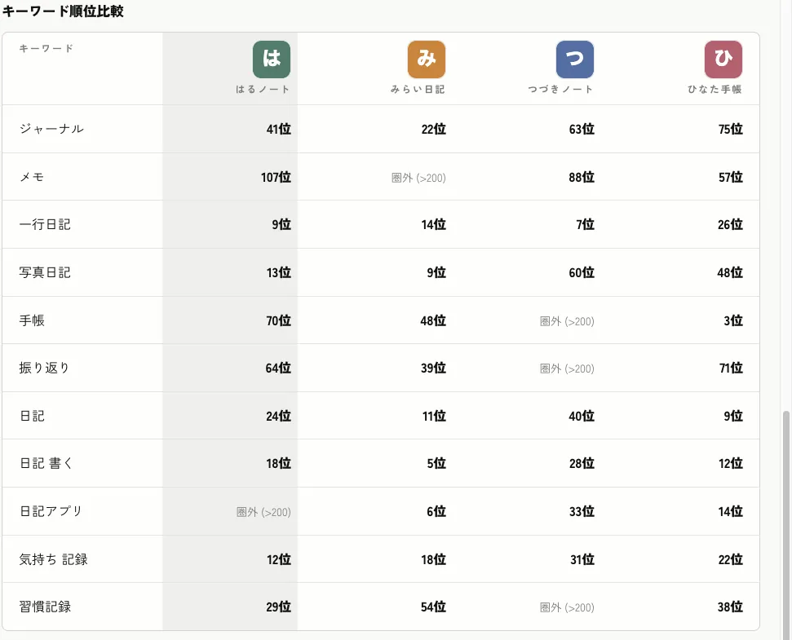
Task: Click the 5位 rank in 日記 書く row
Action: click(436, 463)
